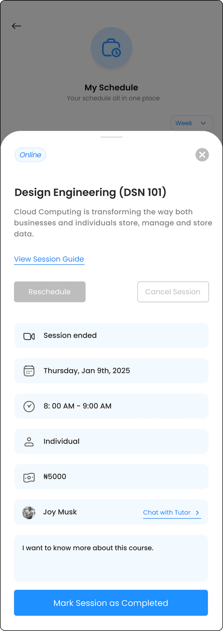Expand the Week dropdown chevron
Image resolution: width=223 pixels, height=631 pixels.
point(203,123)
